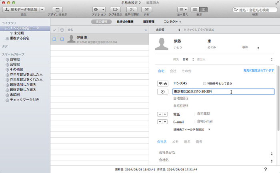This screenshot has width=280, height=173.
Task: Tick the first checkbox for 伊藤 恵
Action: (54, 39)
